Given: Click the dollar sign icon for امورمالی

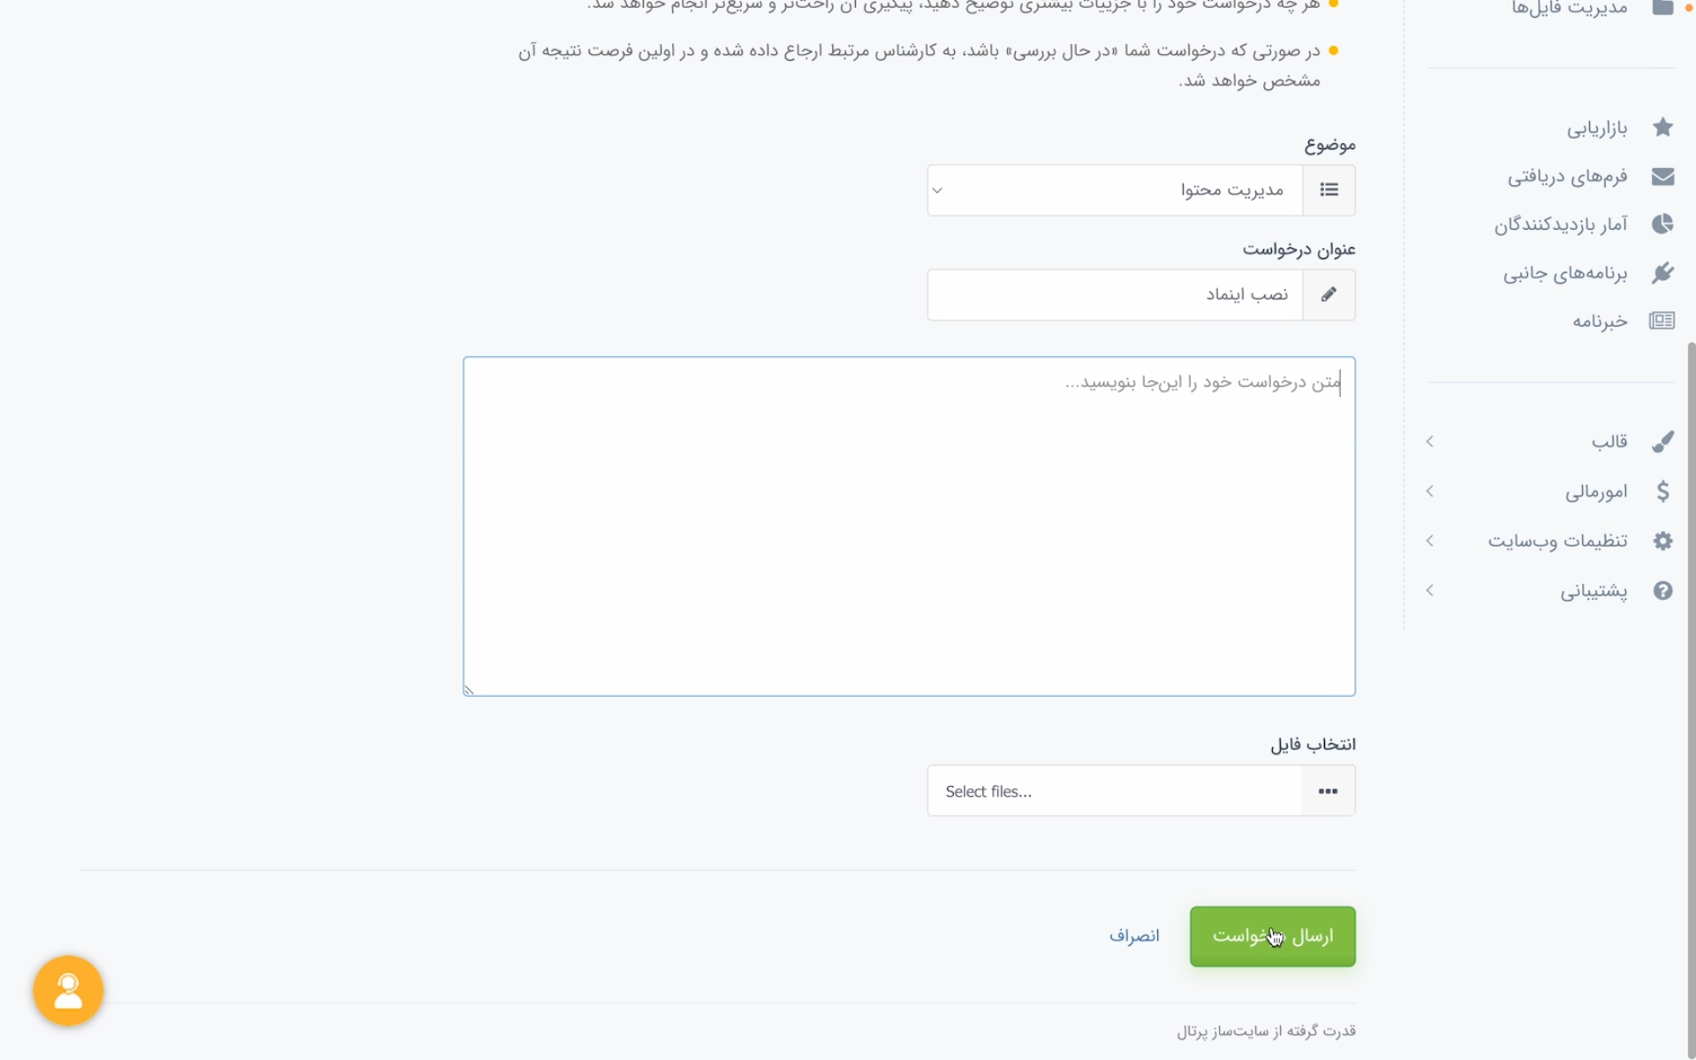Looking at the screenshot, I should click(x=1662, y=491).
